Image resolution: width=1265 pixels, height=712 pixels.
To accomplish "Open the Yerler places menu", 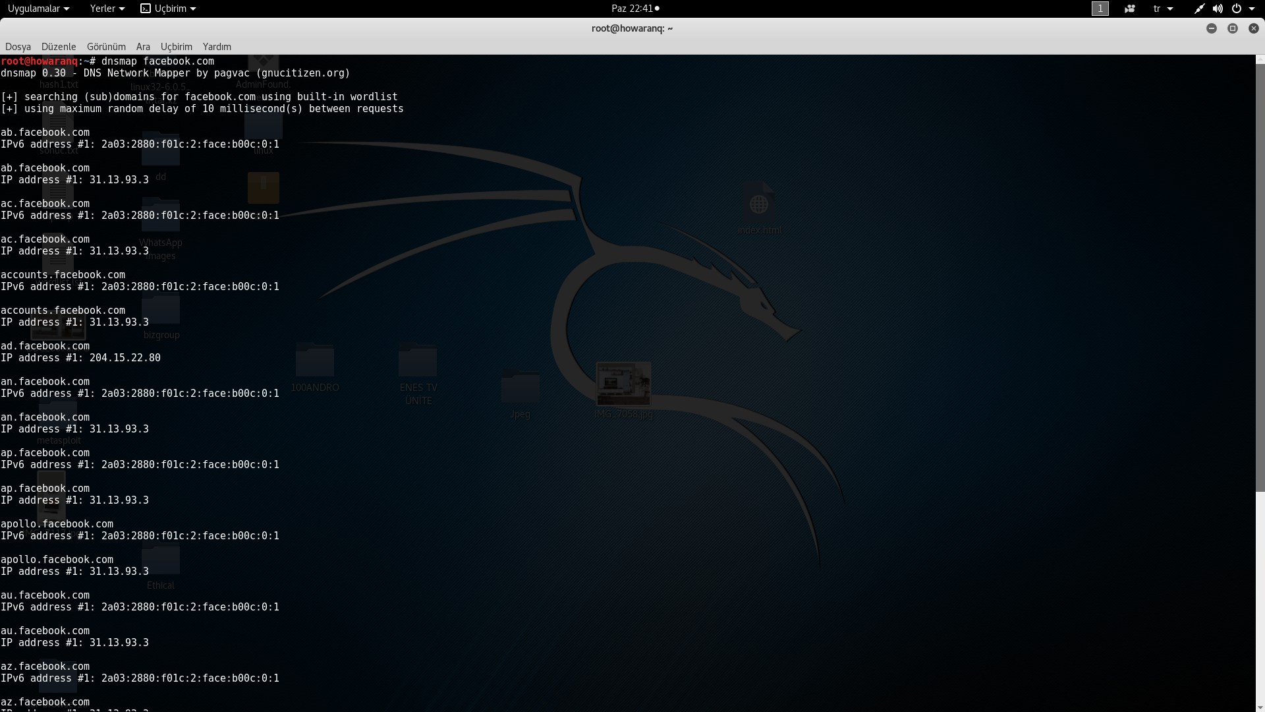I will (107, 9).
